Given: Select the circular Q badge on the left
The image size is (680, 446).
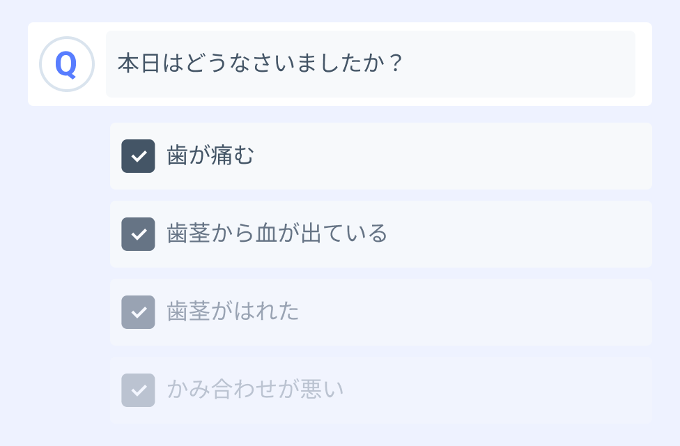Looking at the screenshot, I should coord(67,63).
